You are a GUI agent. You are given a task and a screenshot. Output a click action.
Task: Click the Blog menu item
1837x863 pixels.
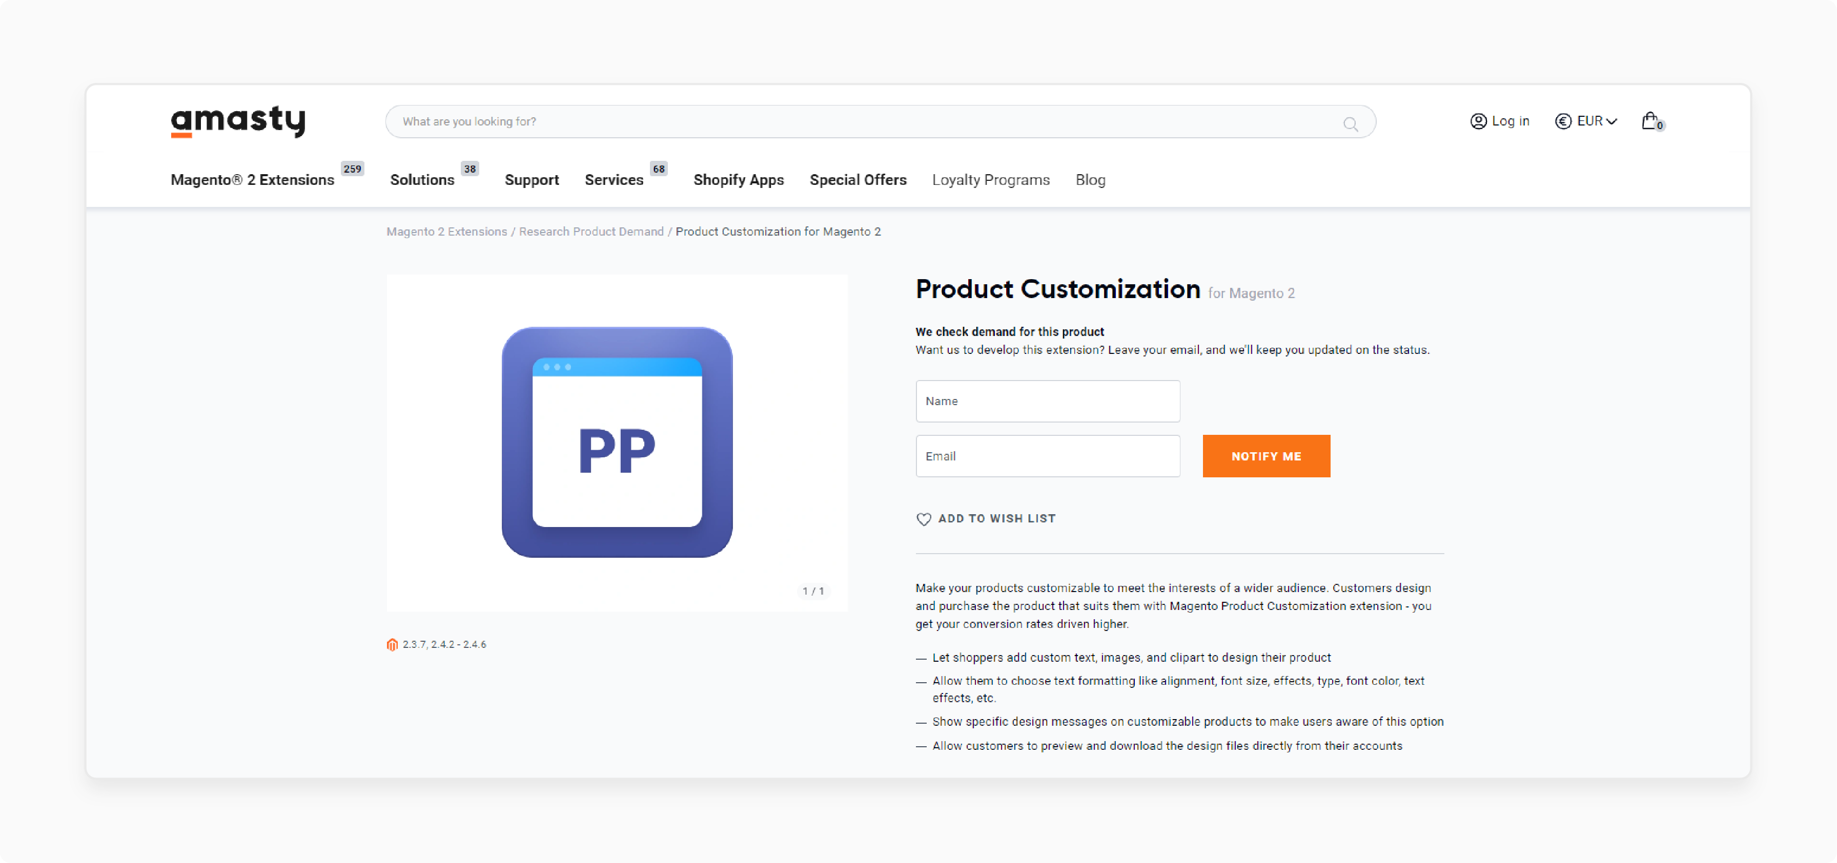(x=1091, y=180)
